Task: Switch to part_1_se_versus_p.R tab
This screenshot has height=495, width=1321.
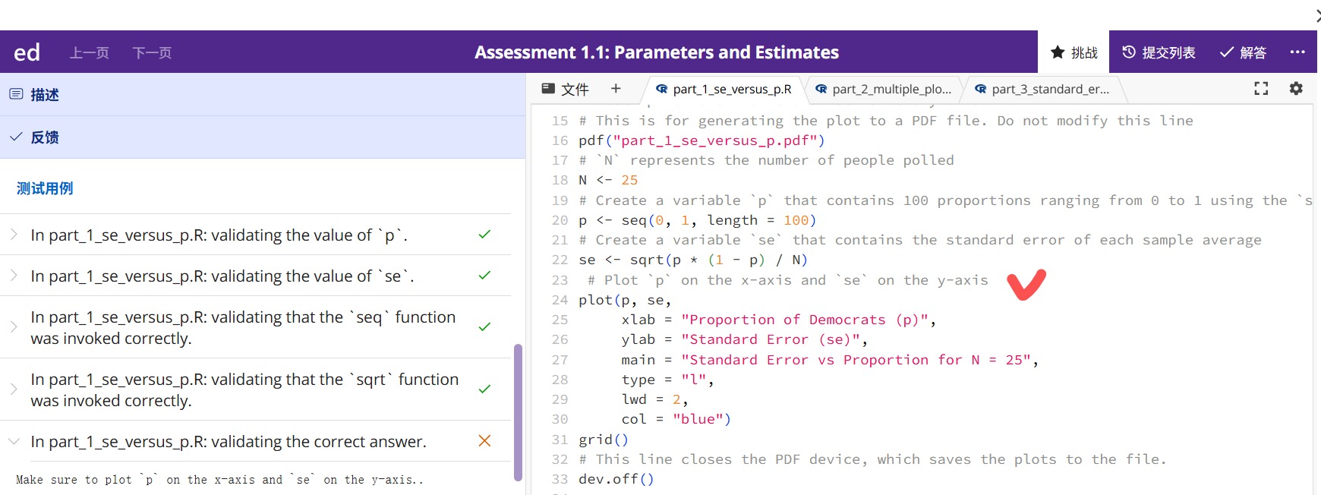Action: tap(724, 90)
